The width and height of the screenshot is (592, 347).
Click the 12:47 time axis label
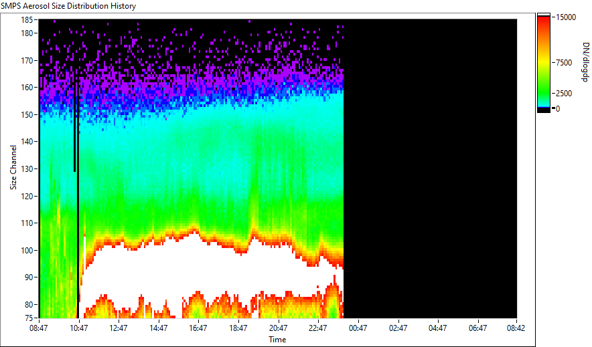point(118,328)
